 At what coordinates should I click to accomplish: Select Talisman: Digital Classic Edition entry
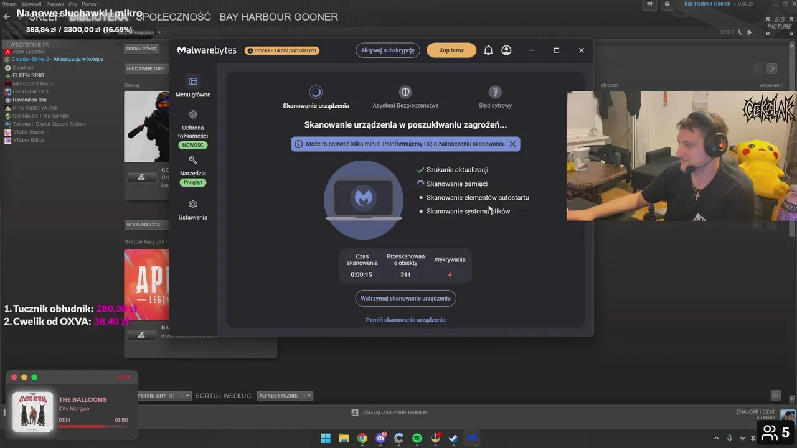49,124
